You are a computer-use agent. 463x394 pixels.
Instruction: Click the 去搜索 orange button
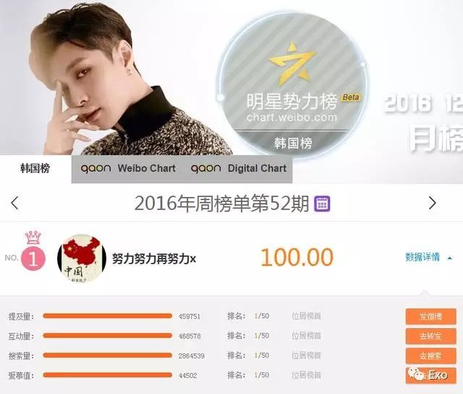(x=431, y=356)
